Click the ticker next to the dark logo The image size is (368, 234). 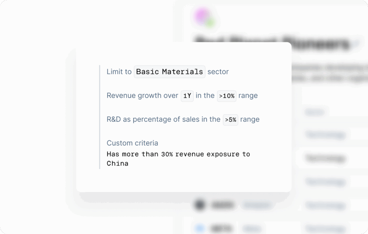point(223,205)
